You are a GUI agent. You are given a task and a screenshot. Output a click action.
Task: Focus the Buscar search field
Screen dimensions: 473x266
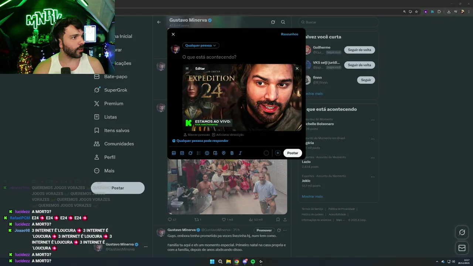[x=338, y=22]
